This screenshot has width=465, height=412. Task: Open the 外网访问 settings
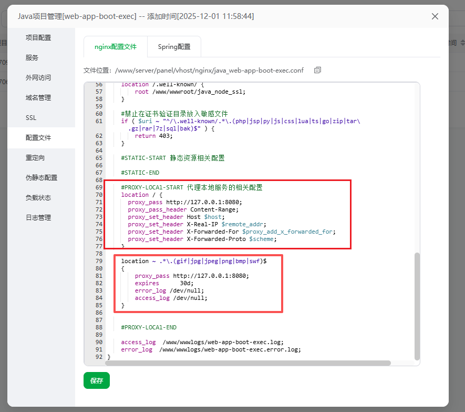pos(38,78)
